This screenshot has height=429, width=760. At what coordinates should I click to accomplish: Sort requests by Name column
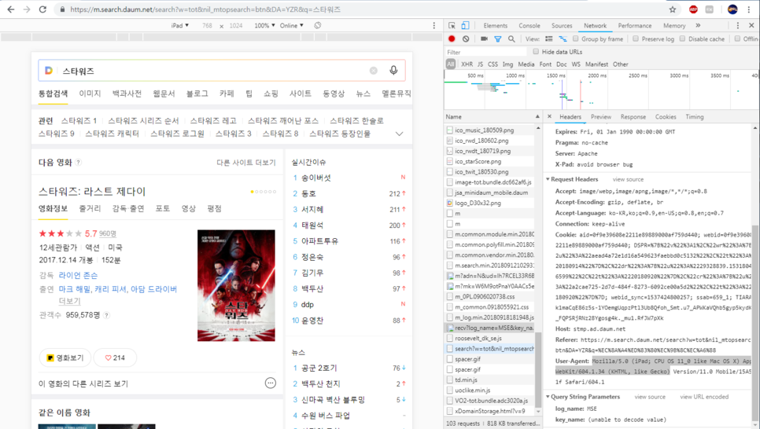point(493,117)
